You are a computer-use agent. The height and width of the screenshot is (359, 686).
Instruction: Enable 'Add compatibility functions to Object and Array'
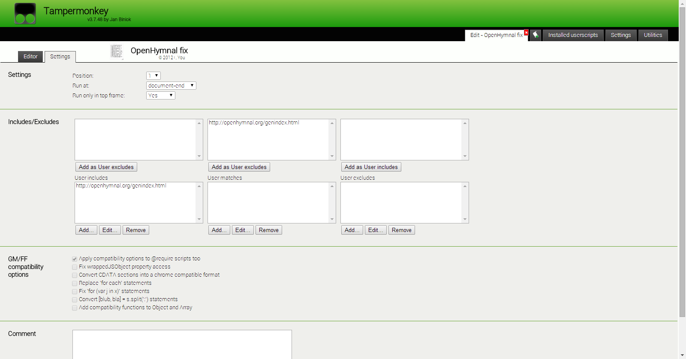[75, 308]
